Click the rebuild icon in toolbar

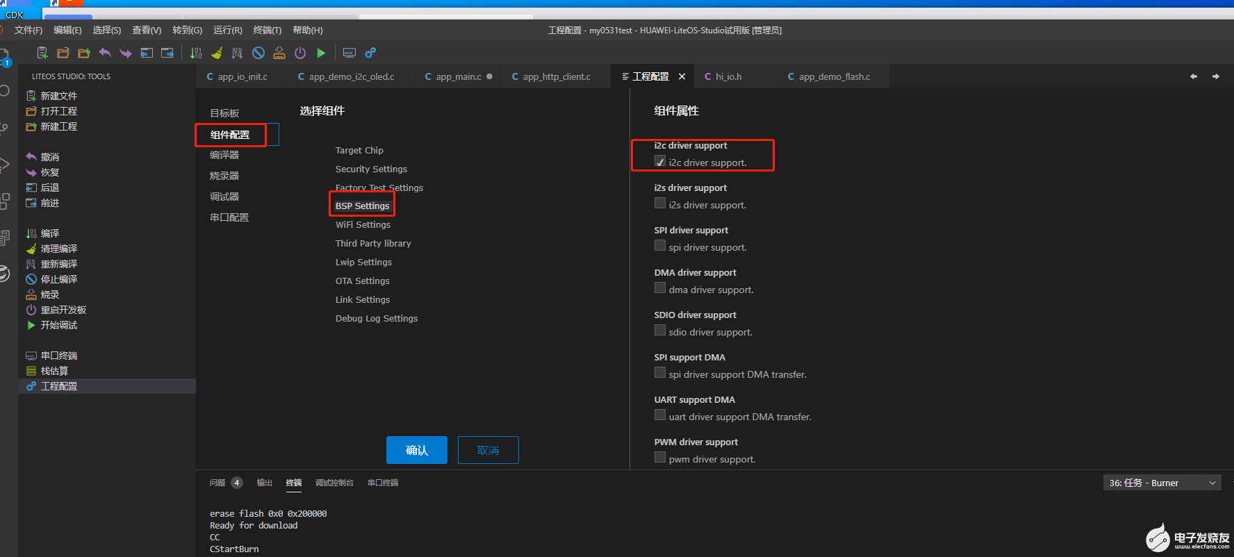pos(238,53)
